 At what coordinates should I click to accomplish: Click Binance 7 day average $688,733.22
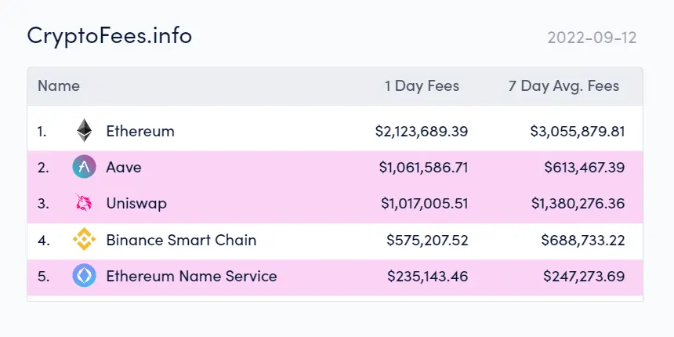click(x=583, y=240)
